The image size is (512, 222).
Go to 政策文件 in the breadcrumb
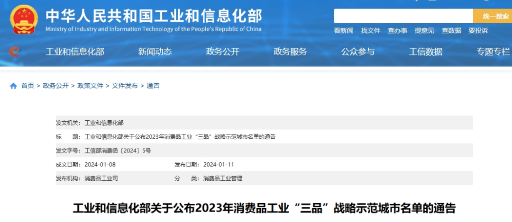(91, 86)
